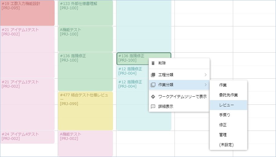Click the 作業分類 menu icon

153,85
